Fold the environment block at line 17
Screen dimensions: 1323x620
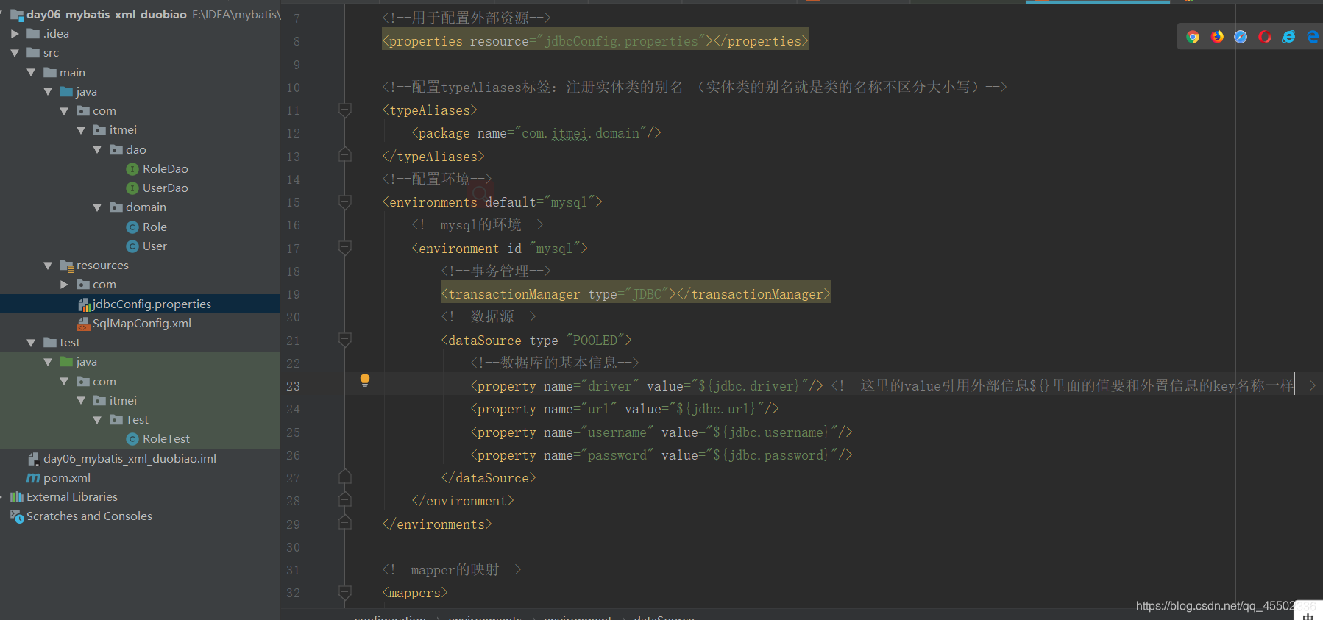point(344,248)
